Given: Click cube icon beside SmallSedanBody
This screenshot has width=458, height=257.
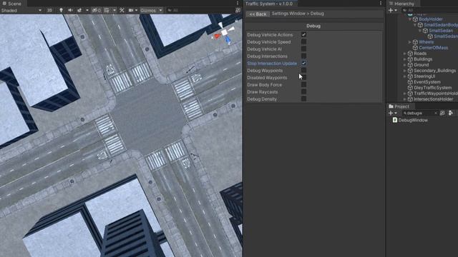Looking at the screenshot, I should point(420,25).
